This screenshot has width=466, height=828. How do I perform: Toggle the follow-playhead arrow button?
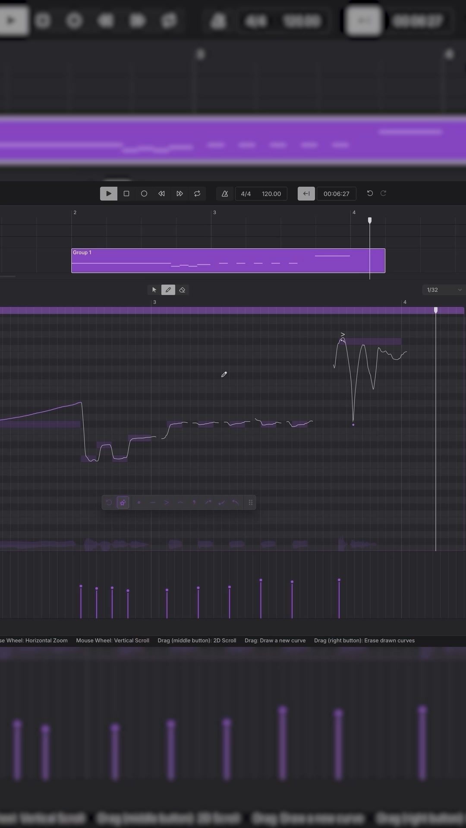[x=306, y=194]
